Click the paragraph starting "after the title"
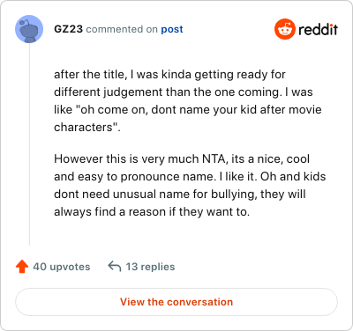This screenshot has width=353, height=331. coord(188,101)
